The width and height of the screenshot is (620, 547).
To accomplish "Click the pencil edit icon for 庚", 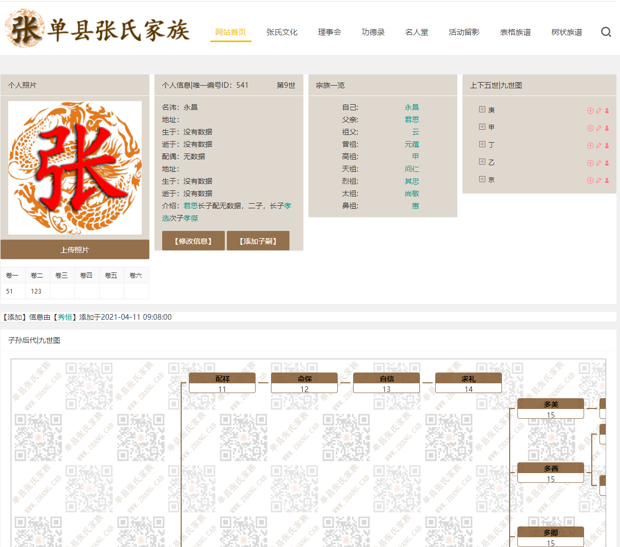I will click(x=598, y=110).
